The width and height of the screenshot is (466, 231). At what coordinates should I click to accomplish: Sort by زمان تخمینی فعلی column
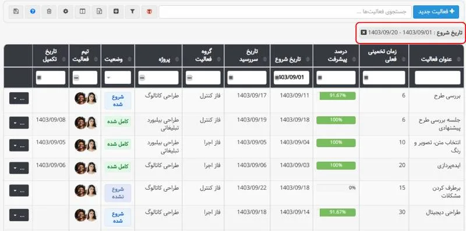pyautogui.click(x=384, y=55)
